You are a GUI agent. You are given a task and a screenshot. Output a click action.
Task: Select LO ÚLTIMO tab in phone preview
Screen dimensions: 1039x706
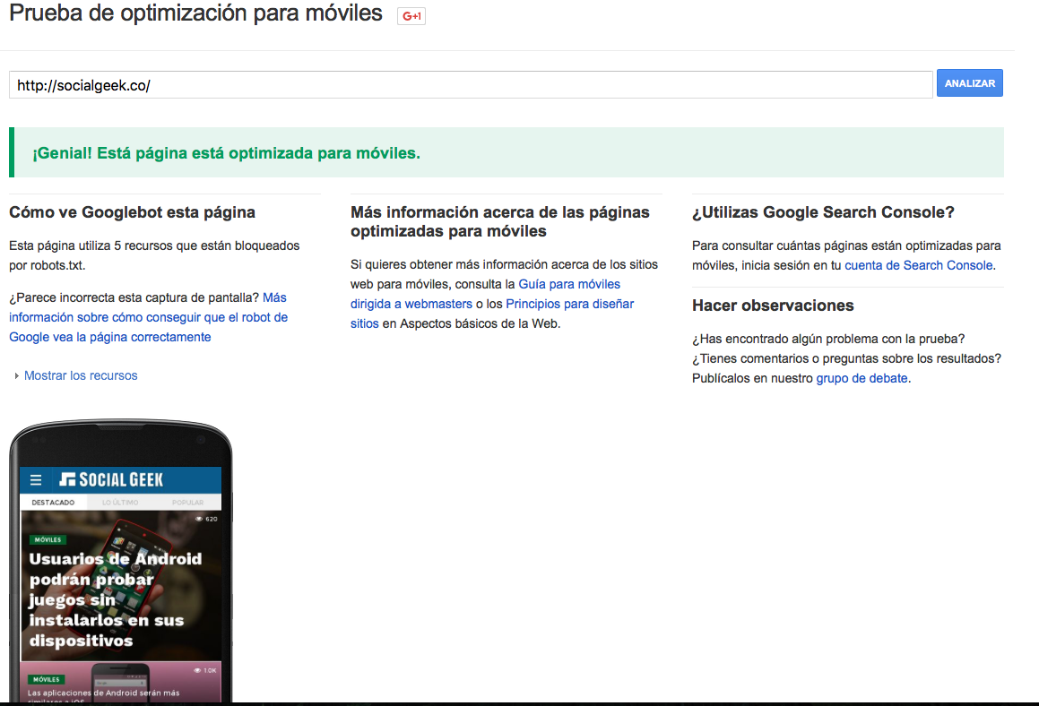pyautogui.click(x=120, y=503)
